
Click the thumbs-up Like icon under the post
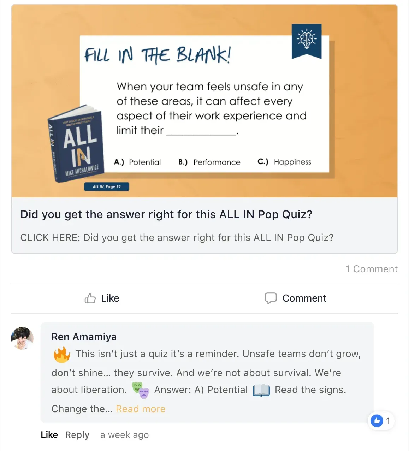(x=90, y=298)
